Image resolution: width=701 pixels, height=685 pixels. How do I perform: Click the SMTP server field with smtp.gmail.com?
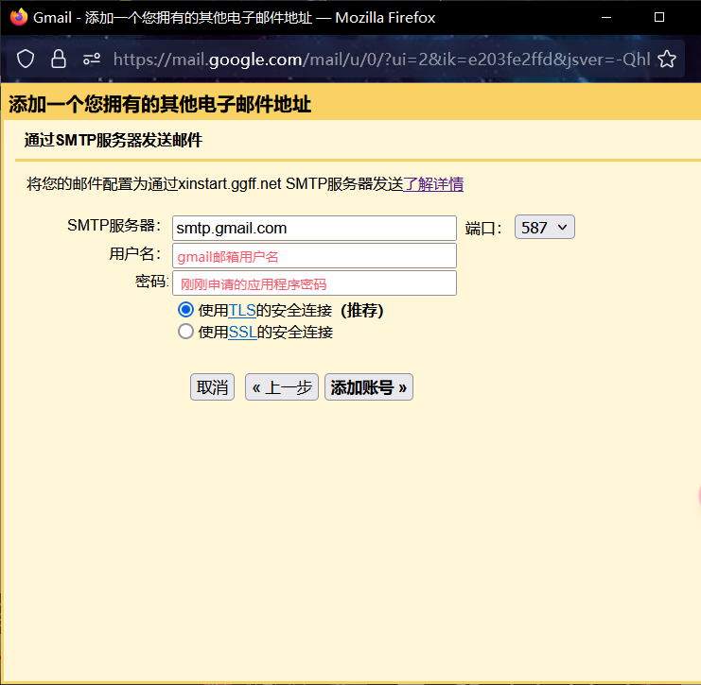(x=314, y=229)
